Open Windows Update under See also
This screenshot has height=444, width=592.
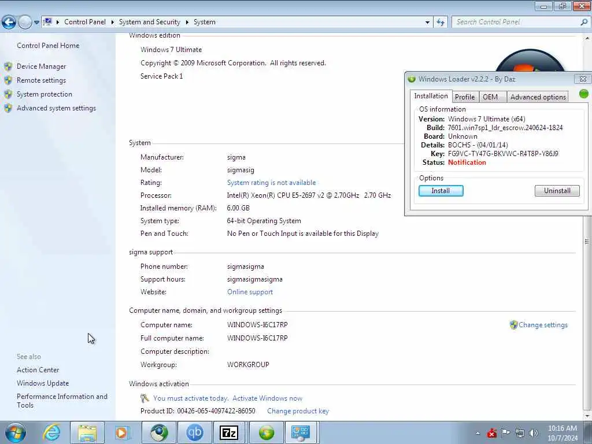coord(43,383)
